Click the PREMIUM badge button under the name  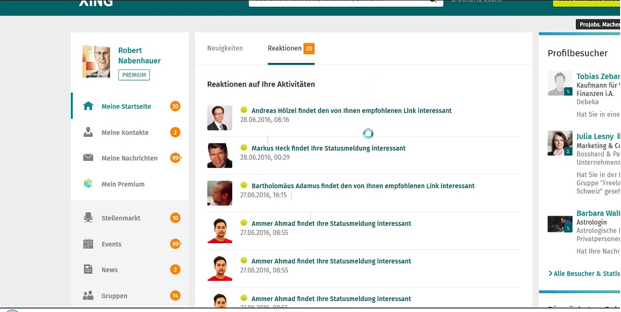[x=134, y=75]
